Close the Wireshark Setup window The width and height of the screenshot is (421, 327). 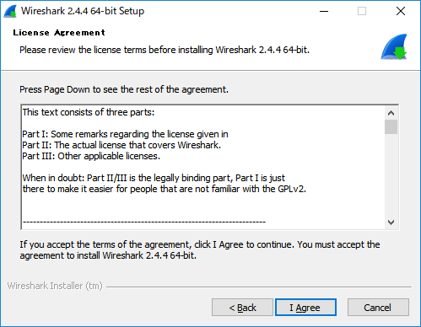(x=401, y=11)
